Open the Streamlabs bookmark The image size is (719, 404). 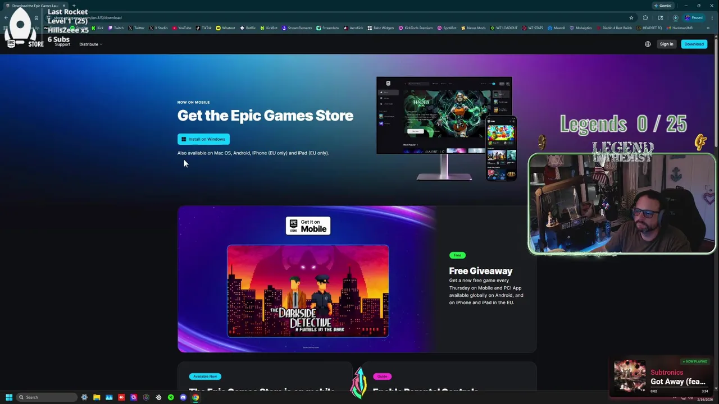pyautogui.click(x=328, y=27)
